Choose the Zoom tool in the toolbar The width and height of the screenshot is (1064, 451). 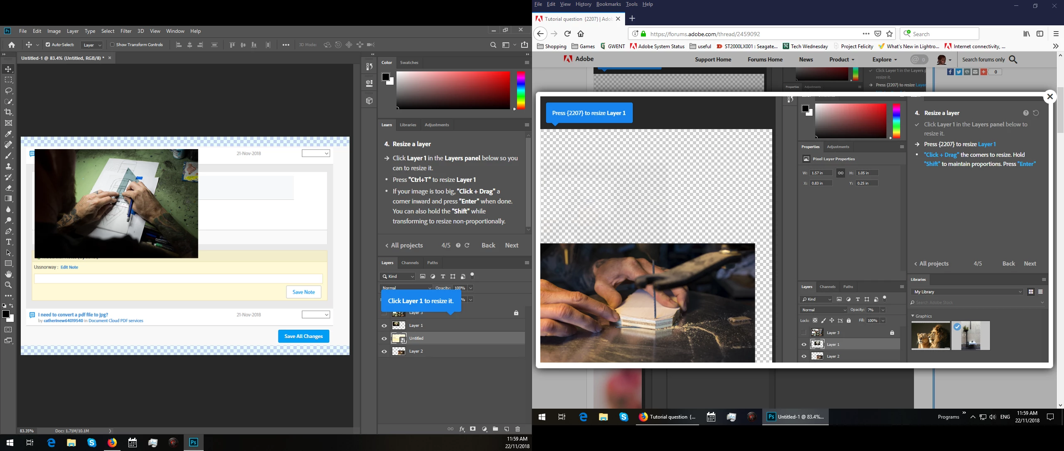tap(8, 285)
